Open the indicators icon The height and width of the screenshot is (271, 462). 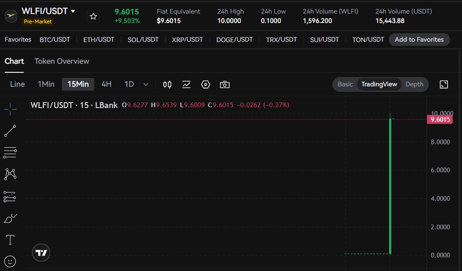click(x=187, y=85)
